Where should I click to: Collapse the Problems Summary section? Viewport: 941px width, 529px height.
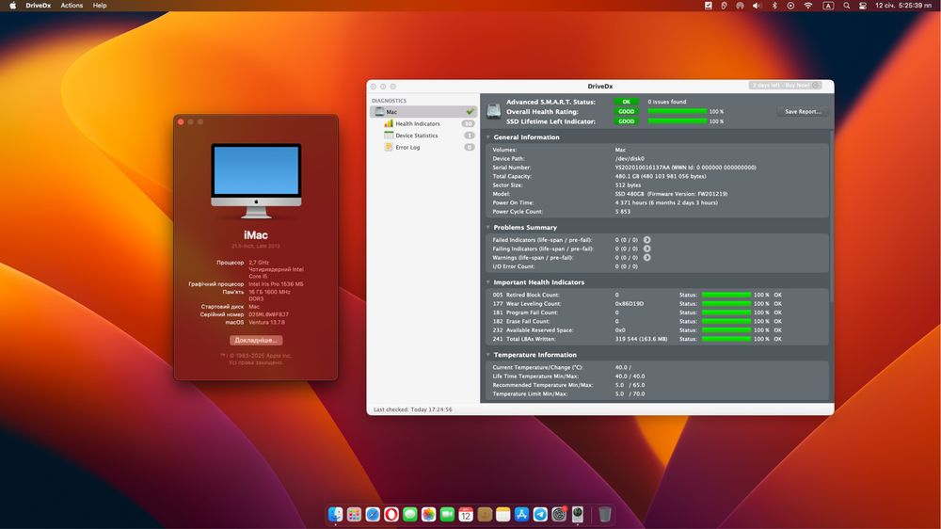[x=488, y=228]
